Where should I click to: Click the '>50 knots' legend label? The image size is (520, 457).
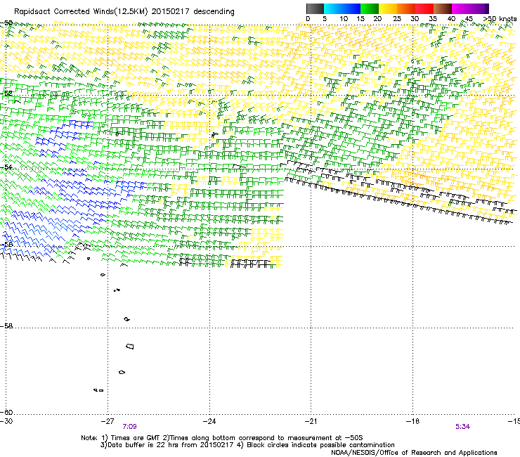click(500, 19)
